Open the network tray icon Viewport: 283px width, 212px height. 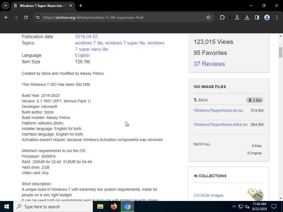click(x=241, y=206)
